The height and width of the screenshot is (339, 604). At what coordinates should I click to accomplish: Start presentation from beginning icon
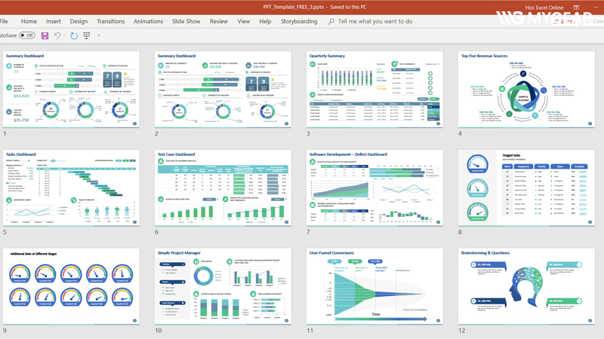coord(87,35)
